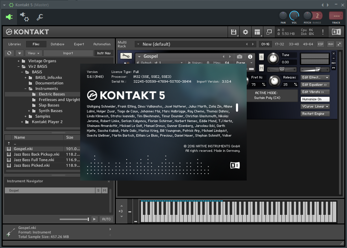Viewport: 347px width, 248px height.
Task: Toggle the KSP multi script button
Action: pyautogui.click(x=320, y=44)
